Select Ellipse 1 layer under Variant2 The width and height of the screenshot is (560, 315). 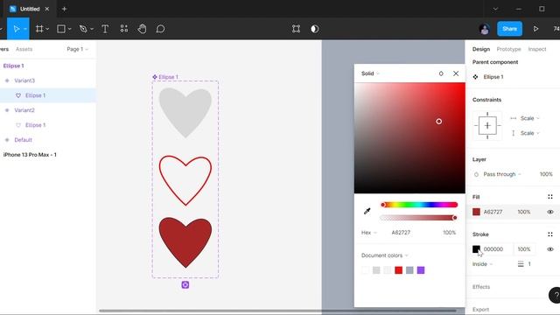click(x=35, y=125)
